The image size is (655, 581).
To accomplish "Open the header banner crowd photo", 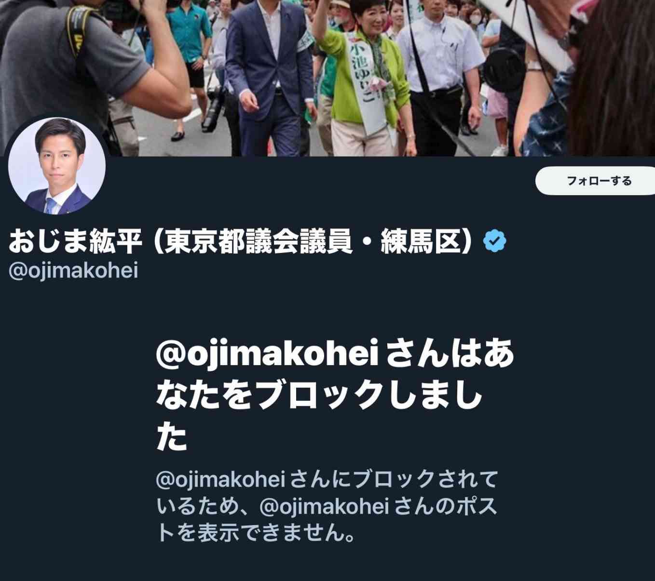I will coord(327,78).
